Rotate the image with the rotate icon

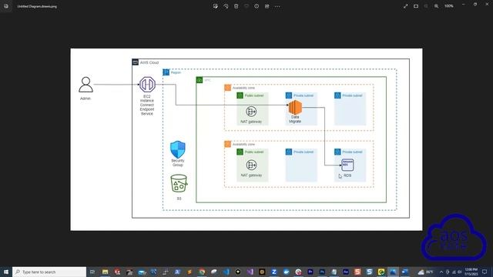tap(226, 6)
